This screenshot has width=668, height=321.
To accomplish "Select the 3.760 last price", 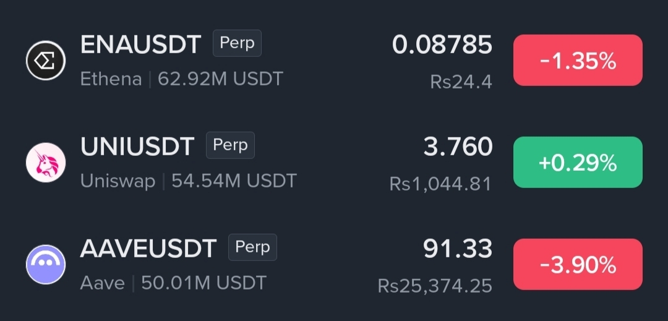I will tap(458, 147).
